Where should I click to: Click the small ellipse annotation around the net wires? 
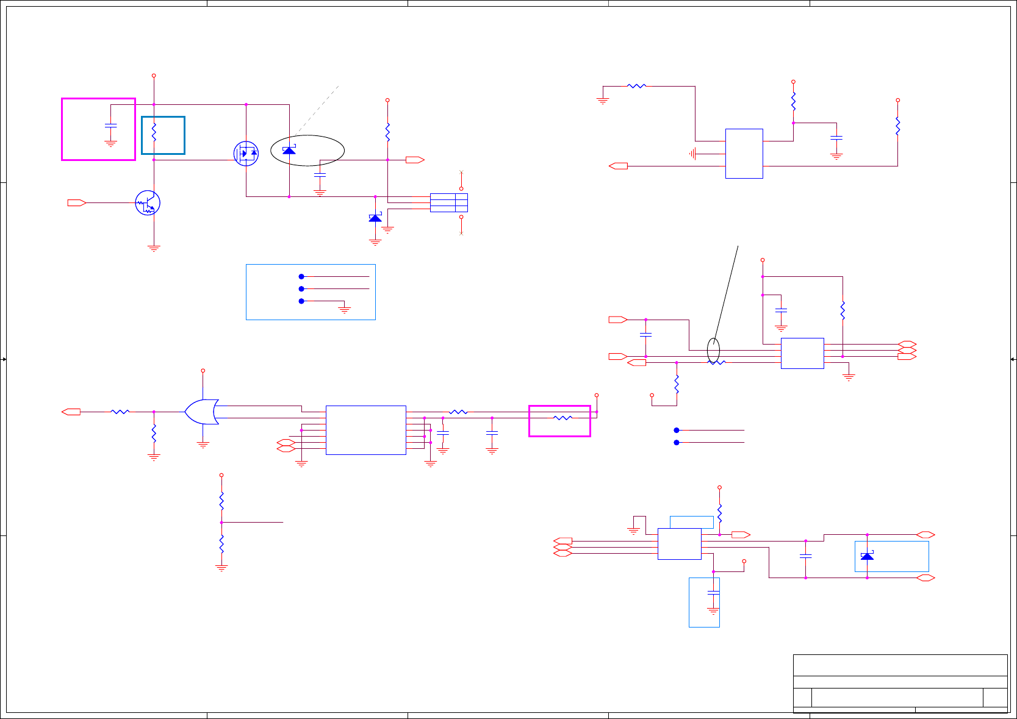pos(713,351)
